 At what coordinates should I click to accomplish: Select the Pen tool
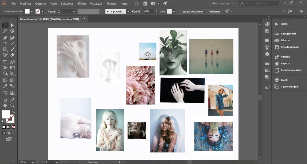[x=5, y=38]
